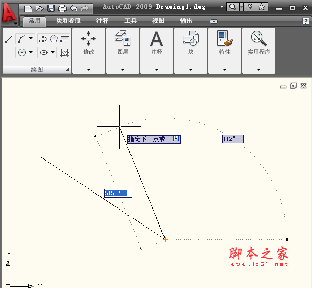Expand the 注释 panel dropdown arrow
Image resolution: width=312 pixels, height=288 pixels.
point(157,70)
